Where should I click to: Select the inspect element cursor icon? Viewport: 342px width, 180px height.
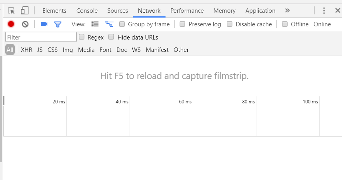click(x=11, y=11)
